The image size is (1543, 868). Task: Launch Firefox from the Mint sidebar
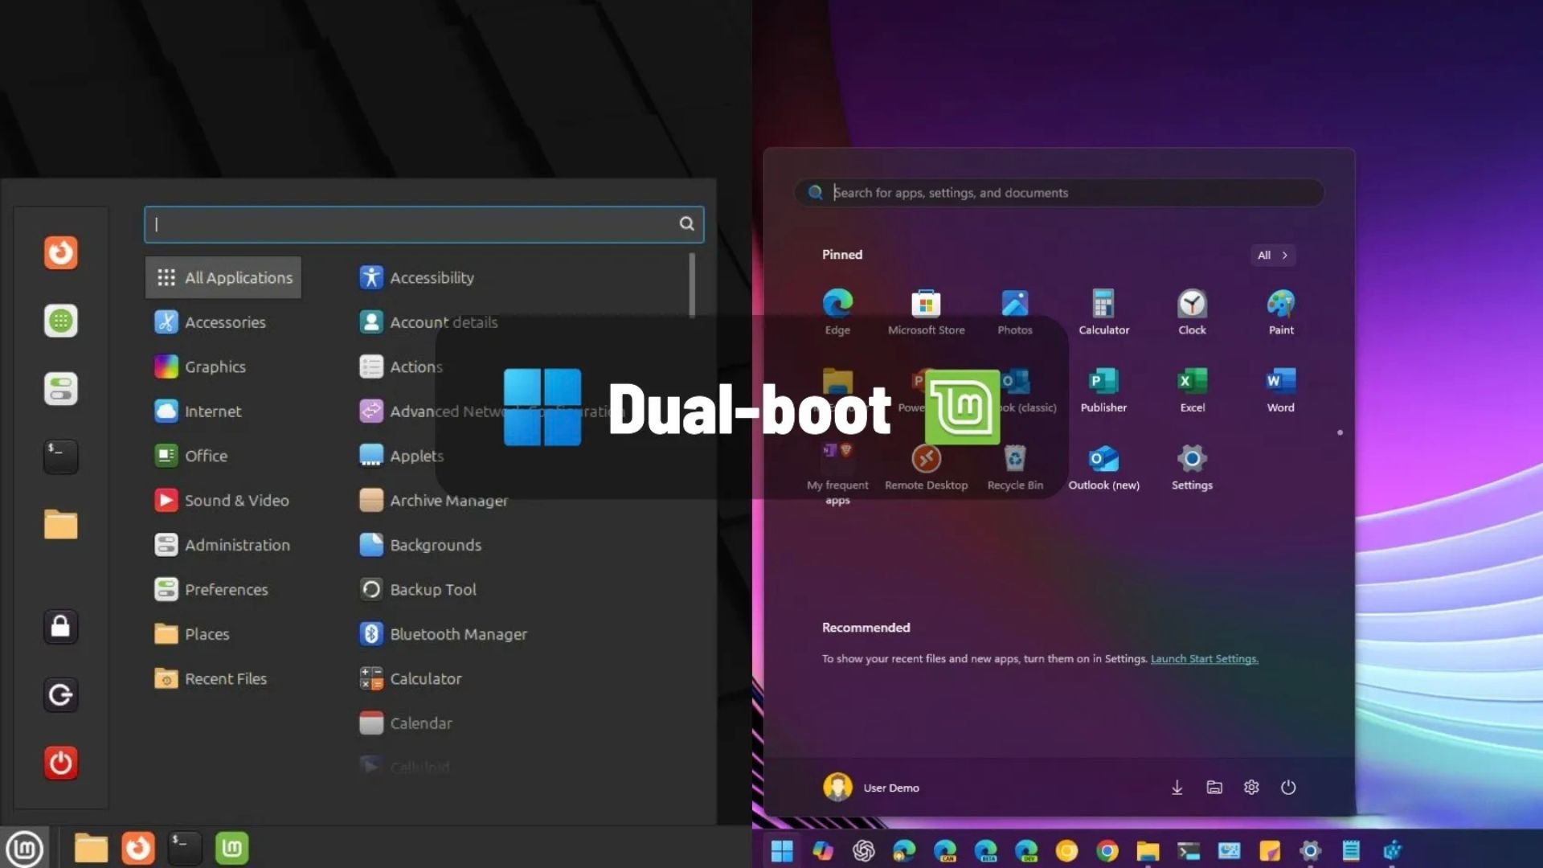tap(60, 252)
